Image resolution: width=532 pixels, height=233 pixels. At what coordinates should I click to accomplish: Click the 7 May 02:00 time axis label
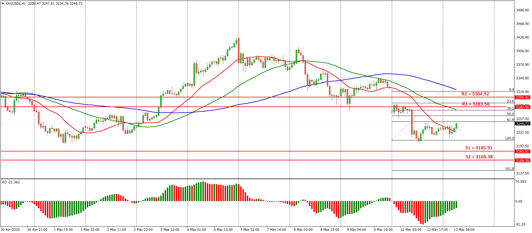pos(250,229)
